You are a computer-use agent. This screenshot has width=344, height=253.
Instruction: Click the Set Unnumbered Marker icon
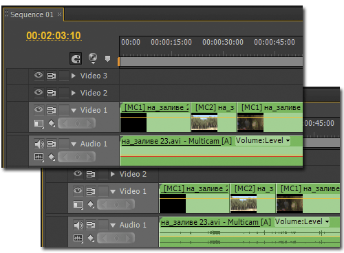tap(107, 58)
